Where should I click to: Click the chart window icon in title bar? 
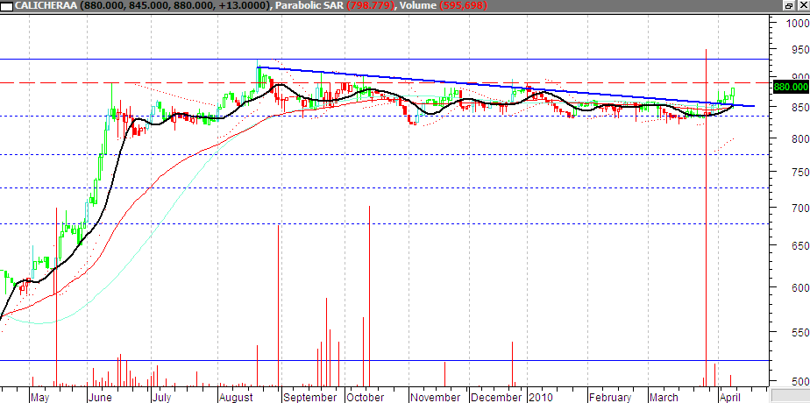click(6, 6)
